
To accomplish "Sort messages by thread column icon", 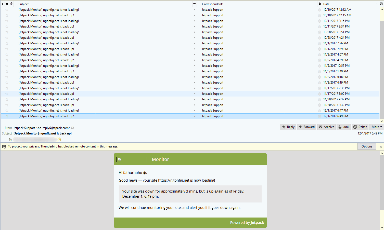I will [3, 4].
